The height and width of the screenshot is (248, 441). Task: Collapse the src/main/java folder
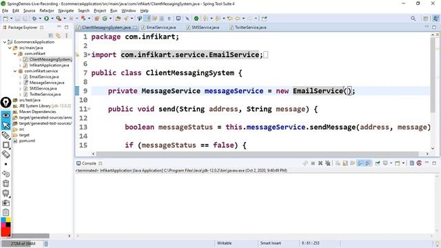pyautogui.click(x=10, y=48)
